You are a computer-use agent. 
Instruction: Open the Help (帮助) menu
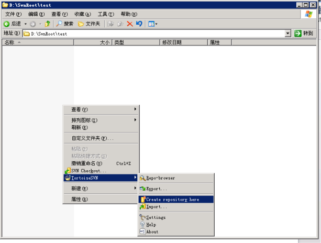129,14
